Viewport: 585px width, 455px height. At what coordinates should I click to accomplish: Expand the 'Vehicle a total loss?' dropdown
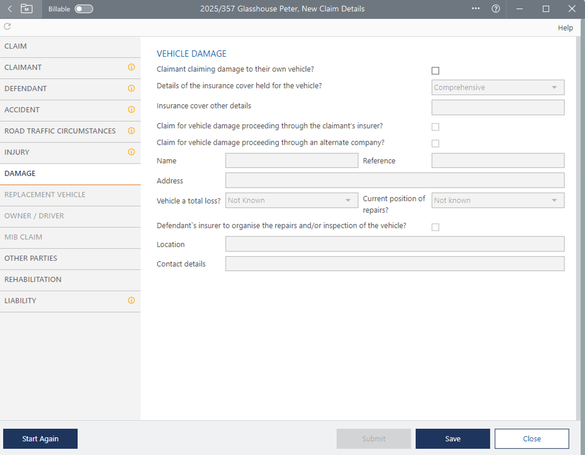pos(292,200)
